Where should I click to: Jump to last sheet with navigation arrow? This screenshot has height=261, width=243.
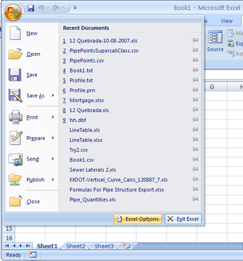click(28, 246)
